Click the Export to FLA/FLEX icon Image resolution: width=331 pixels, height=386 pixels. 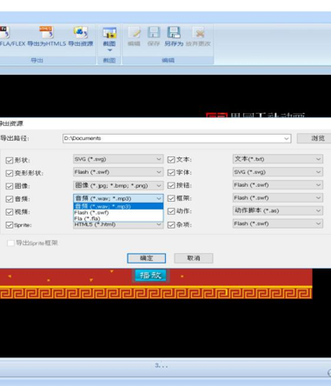point(4,33)
